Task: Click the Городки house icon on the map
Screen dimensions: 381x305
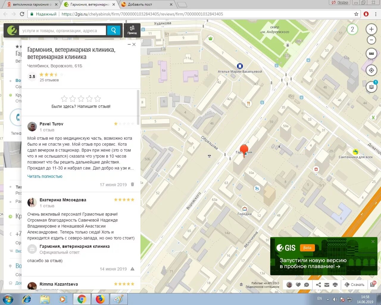Action: point(245,209)
